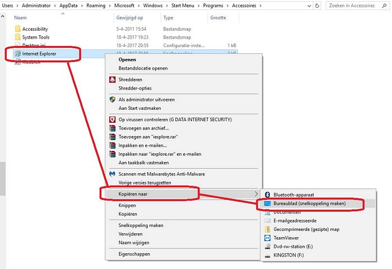Click the System Tools folder icon
The image size is (392, 269).
[17, 37]
